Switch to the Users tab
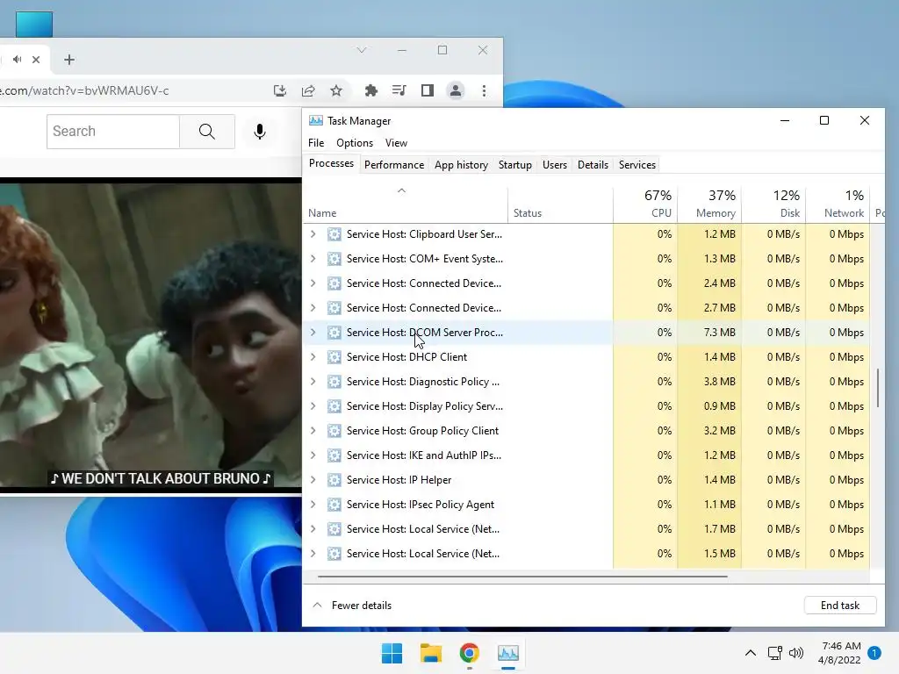 (555, 165)
